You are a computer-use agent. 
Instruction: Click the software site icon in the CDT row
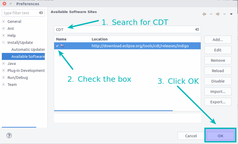[x=62, y=46]
